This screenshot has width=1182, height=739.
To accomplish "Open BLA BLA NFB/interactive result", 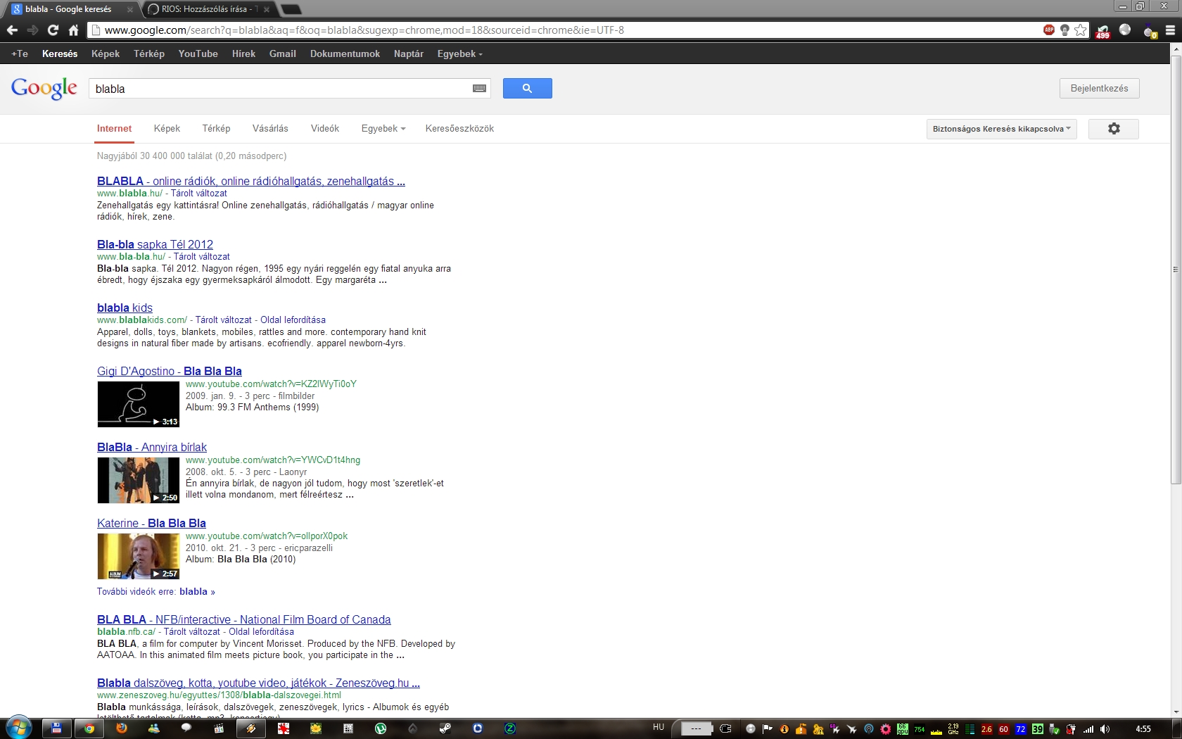I will [243, 619].
